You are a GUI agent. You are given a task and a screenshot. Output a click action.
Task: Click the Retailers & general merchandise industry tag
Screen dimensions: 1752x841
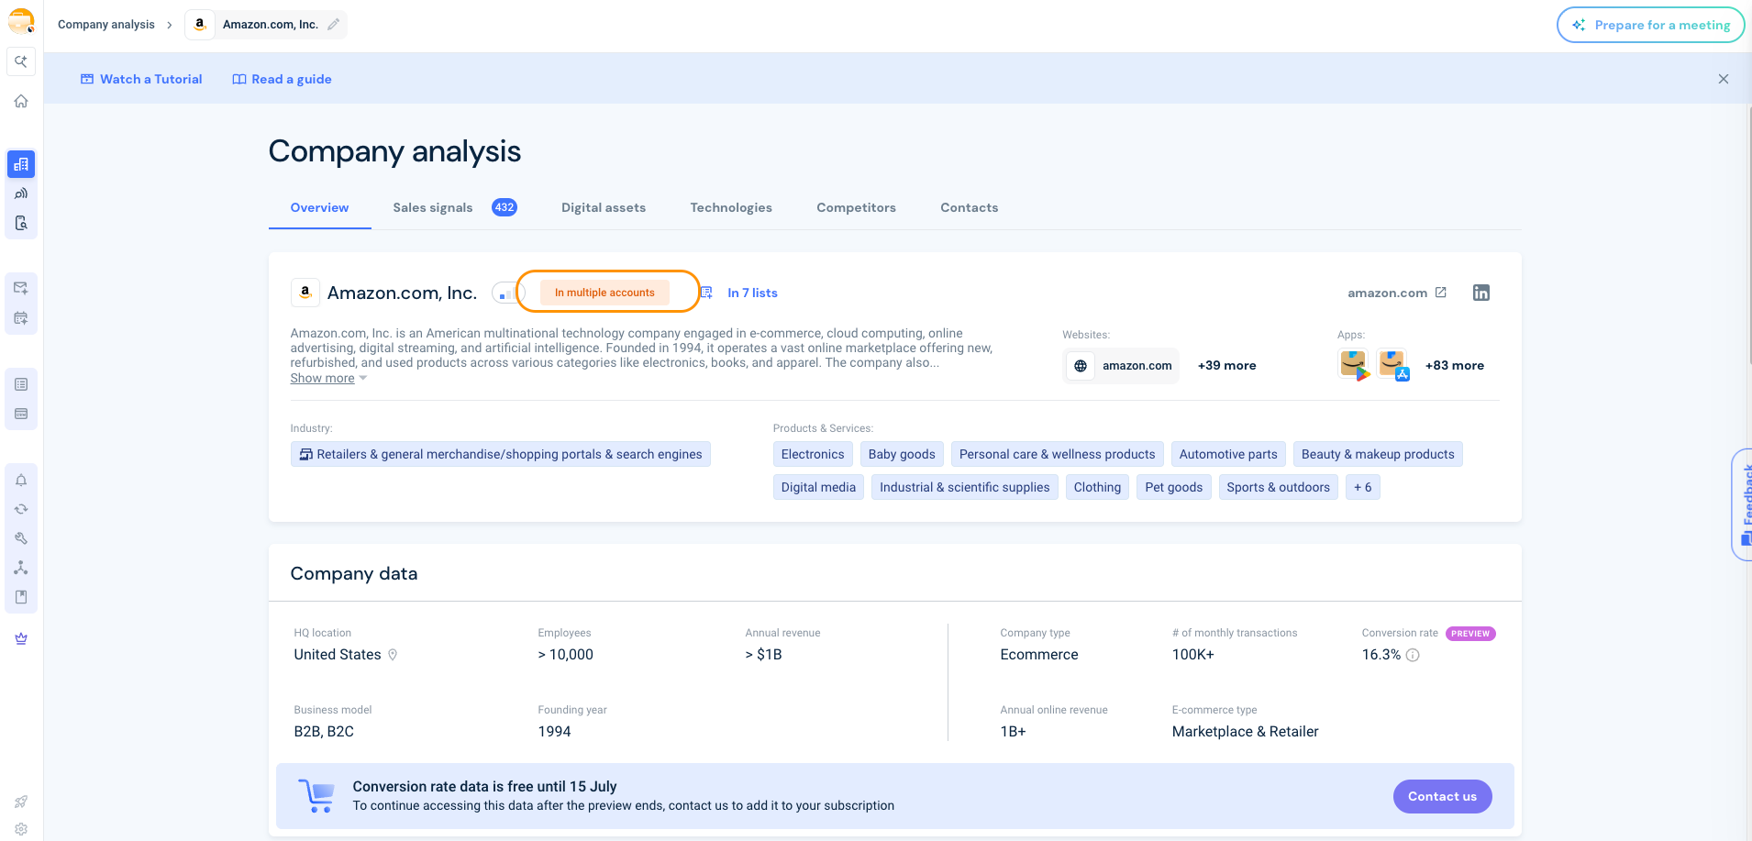pyautogui.click(x=501, y=454)
